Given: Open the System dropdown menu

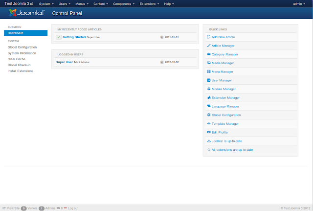Looking at the screenshot, I should pyautogui.click(x=46, y=4).
